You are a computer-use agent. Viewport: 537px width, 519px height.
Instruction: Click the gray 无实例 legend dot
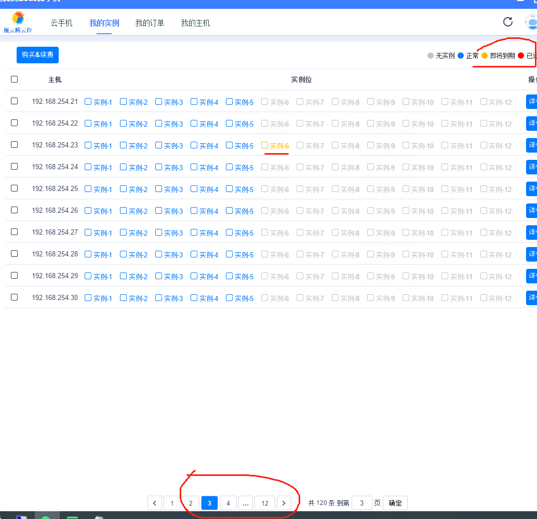[430, 56]
